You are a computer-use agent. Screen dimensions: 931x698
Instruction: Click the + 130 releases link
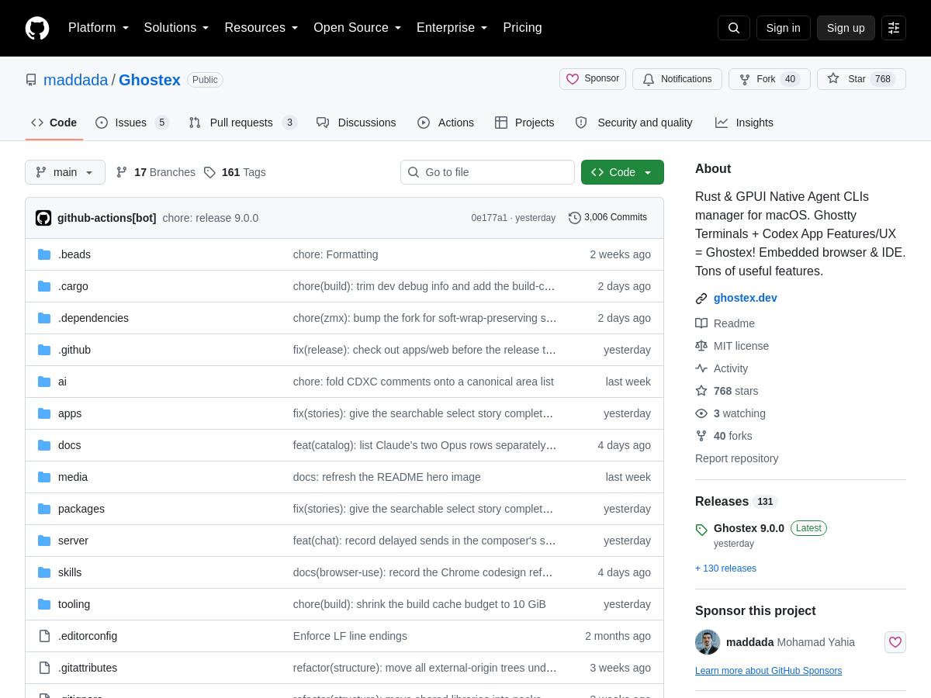coord(725,568)
